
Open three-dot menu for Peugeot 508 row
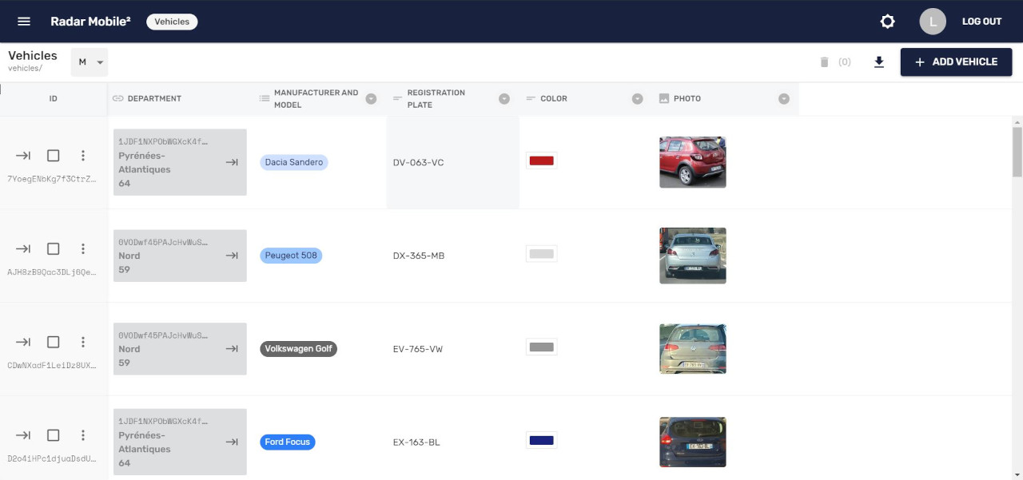[83, 249]
